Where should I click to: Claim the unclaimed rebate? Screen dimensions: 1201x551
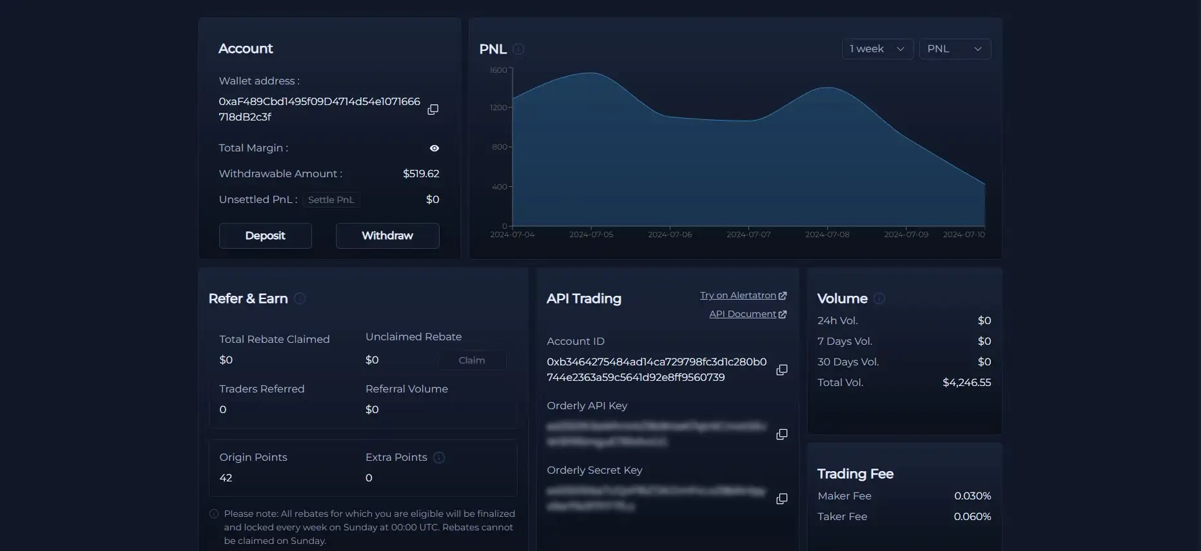tap(471, 360)
